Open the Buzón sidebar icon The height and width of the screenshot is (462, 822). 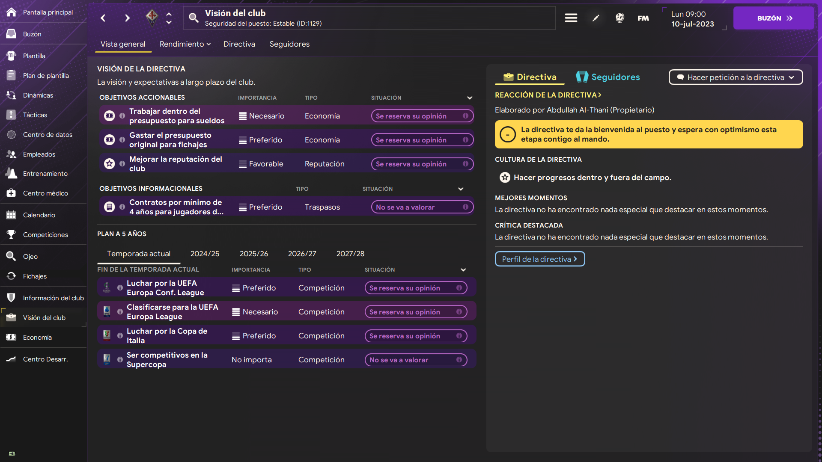[x=12, y=34]
